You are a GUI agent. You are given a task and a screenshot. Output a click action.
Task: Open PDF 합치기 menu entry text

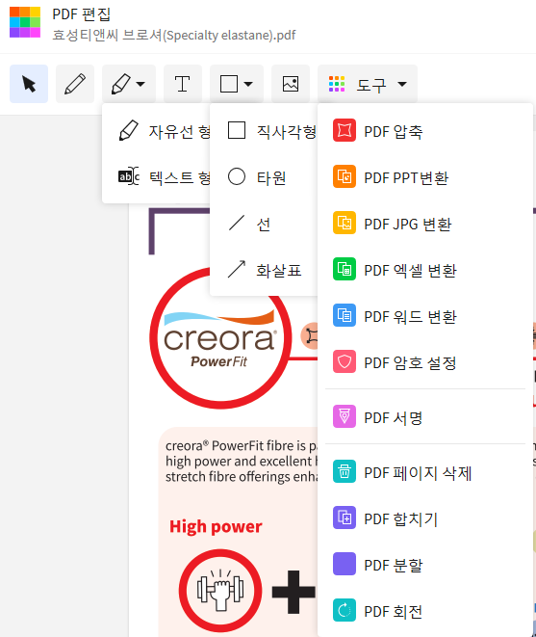click(x=401, y=519)
